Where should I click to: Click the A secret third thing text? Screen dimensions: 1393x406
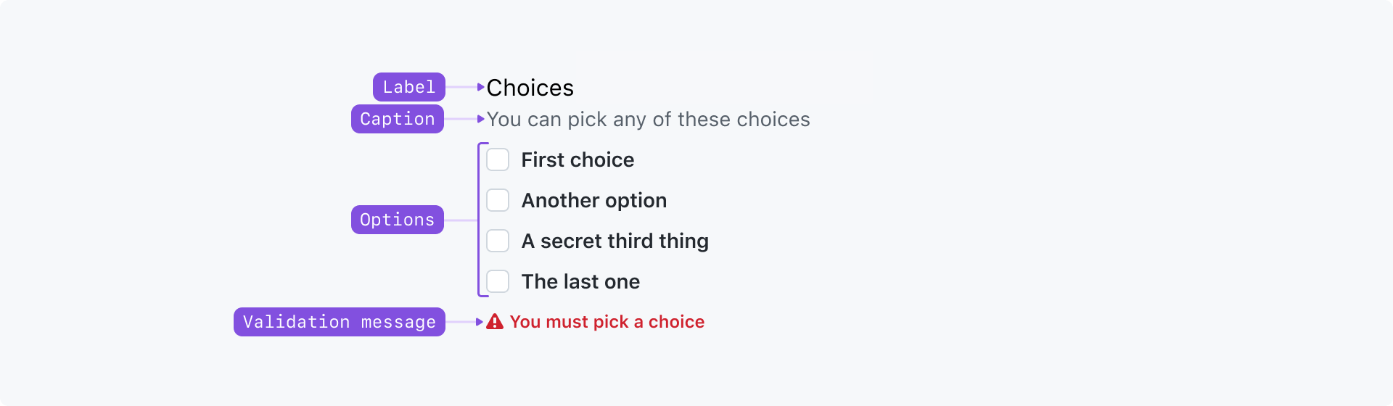tap(615, 241)
